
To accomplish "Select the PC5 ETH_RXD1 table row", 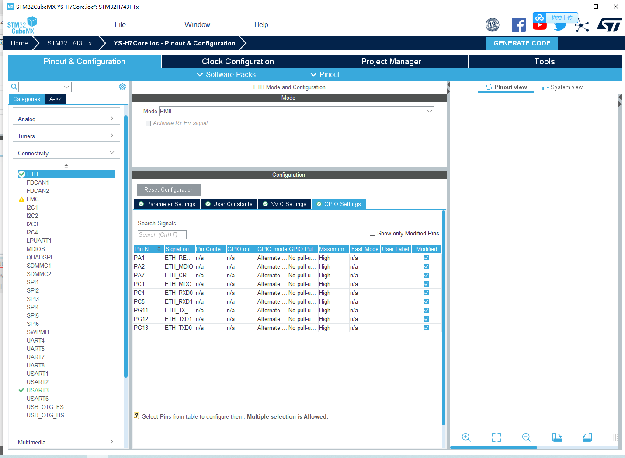I will [287, 301].
